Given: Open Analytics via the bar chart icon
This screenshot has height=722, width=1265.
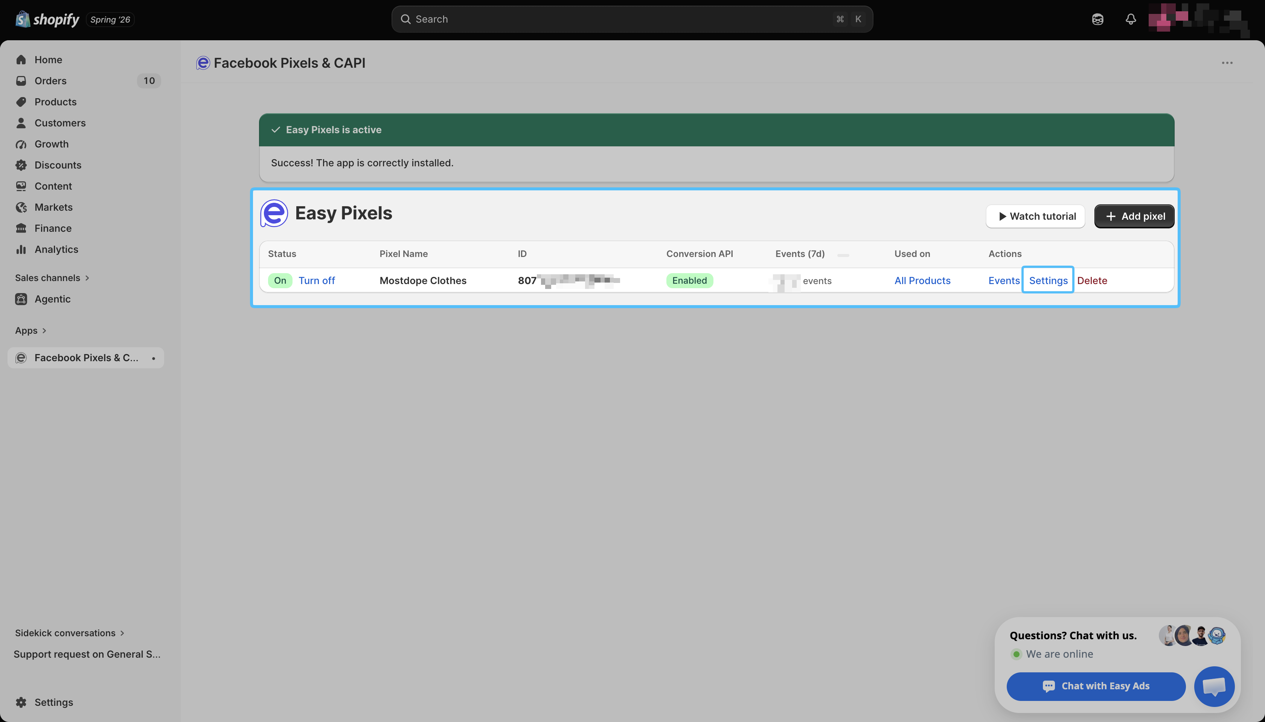Looking at the screenshot, I should pyautogui.click(x=21, y=249).
